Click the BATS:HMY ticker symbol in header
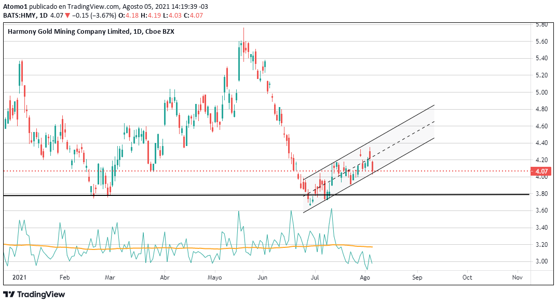557x304 pixels. pos(20,15)
